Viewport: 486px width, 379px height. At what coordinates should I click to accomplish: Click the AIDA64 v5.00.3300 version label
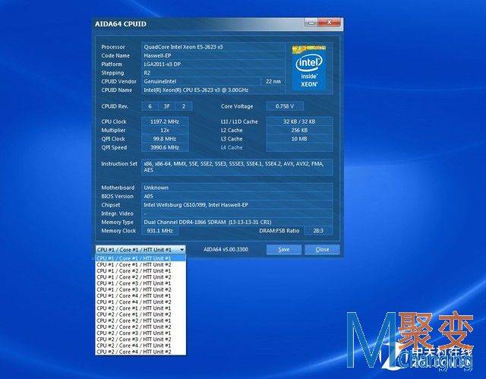pyautogui.click(x=226, y=249)
